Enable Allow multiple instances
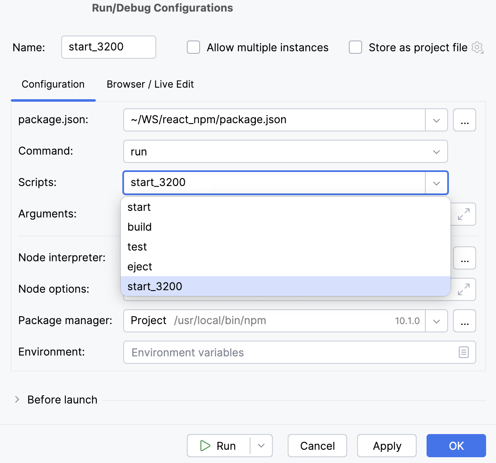The image size is (496, 463). (193, 47)
